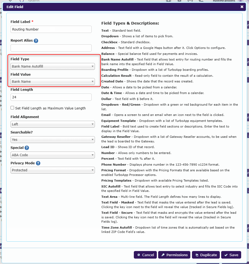Close the Edit Field dialog
249x264 pixels.
[242, 7]
